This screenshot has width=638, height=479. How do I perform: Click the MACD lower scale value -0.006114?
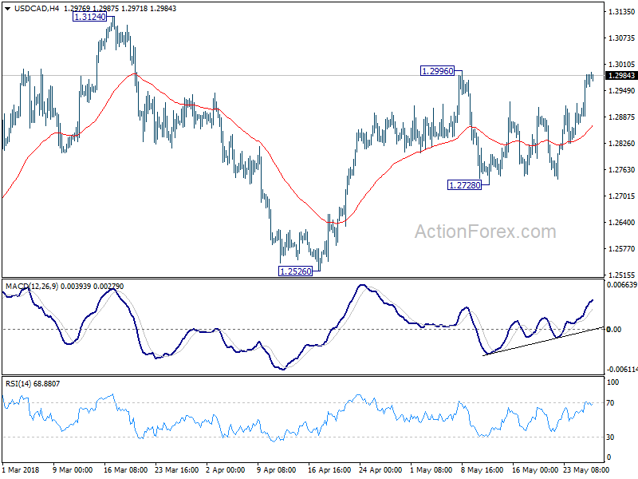pyautogui.click(x=622, y=370)
